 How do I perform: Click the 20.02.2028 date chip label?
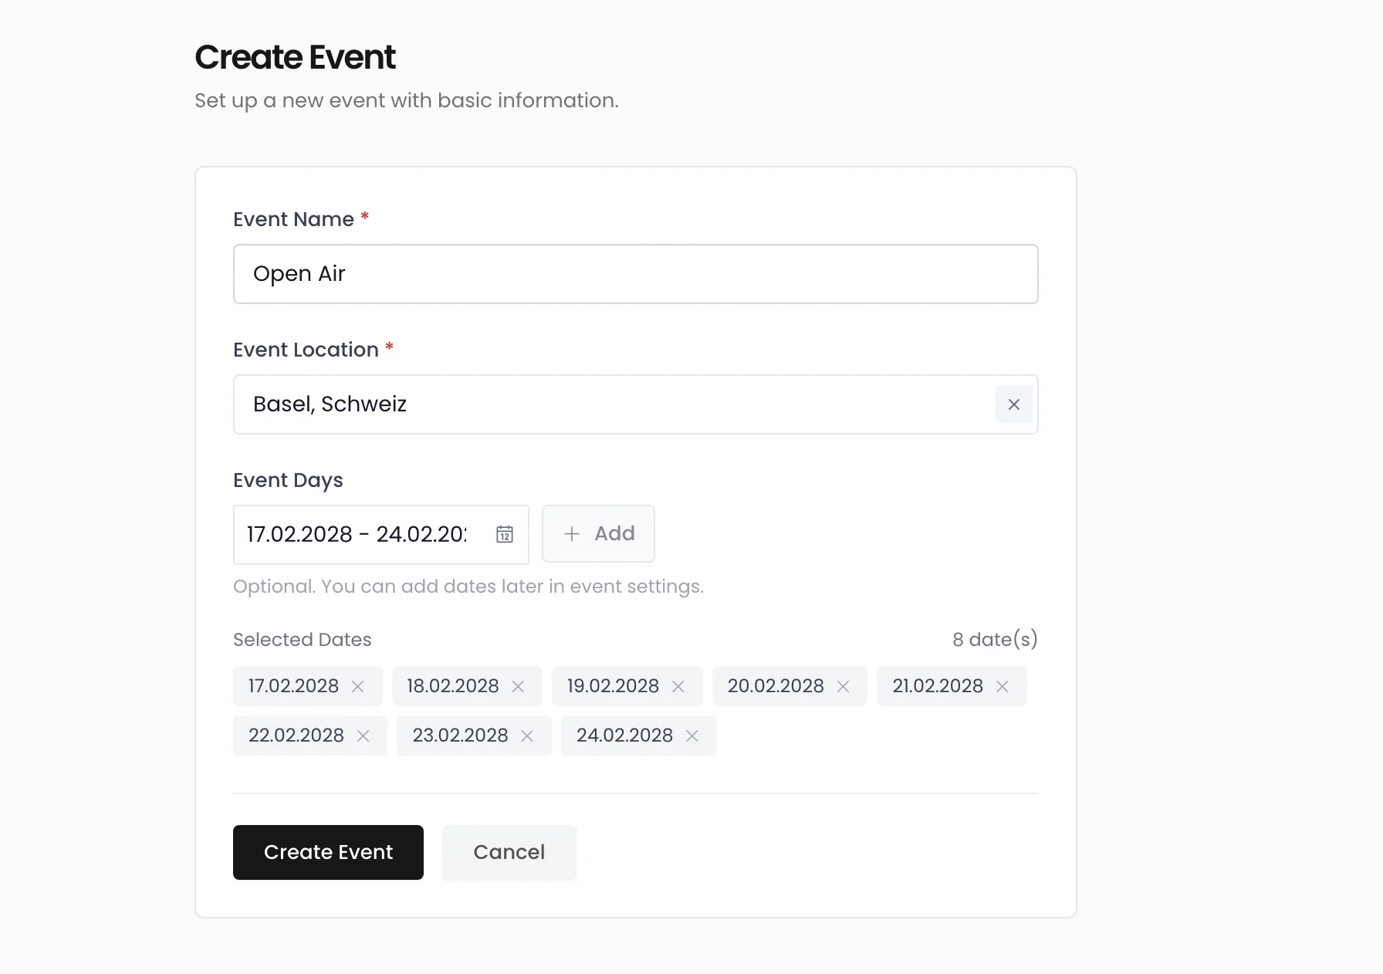click(775, 686)
